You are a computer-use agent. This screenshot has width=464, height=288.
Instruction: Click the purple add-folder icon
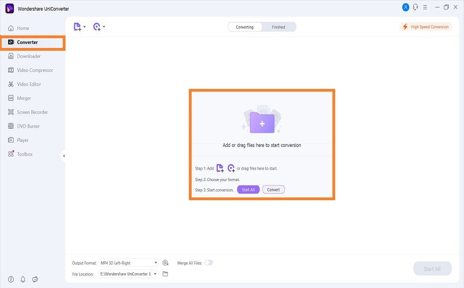(x=262, y=123)
